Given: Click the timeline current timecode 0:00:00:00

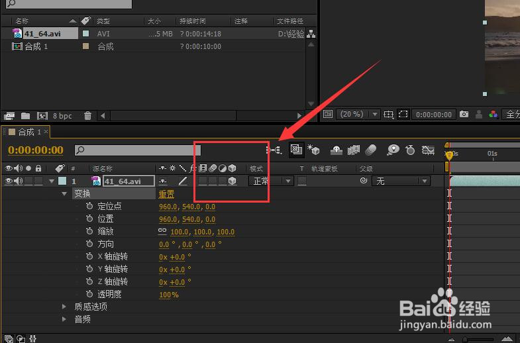Looking at the screenshot, I should click(x=36, y=150).
